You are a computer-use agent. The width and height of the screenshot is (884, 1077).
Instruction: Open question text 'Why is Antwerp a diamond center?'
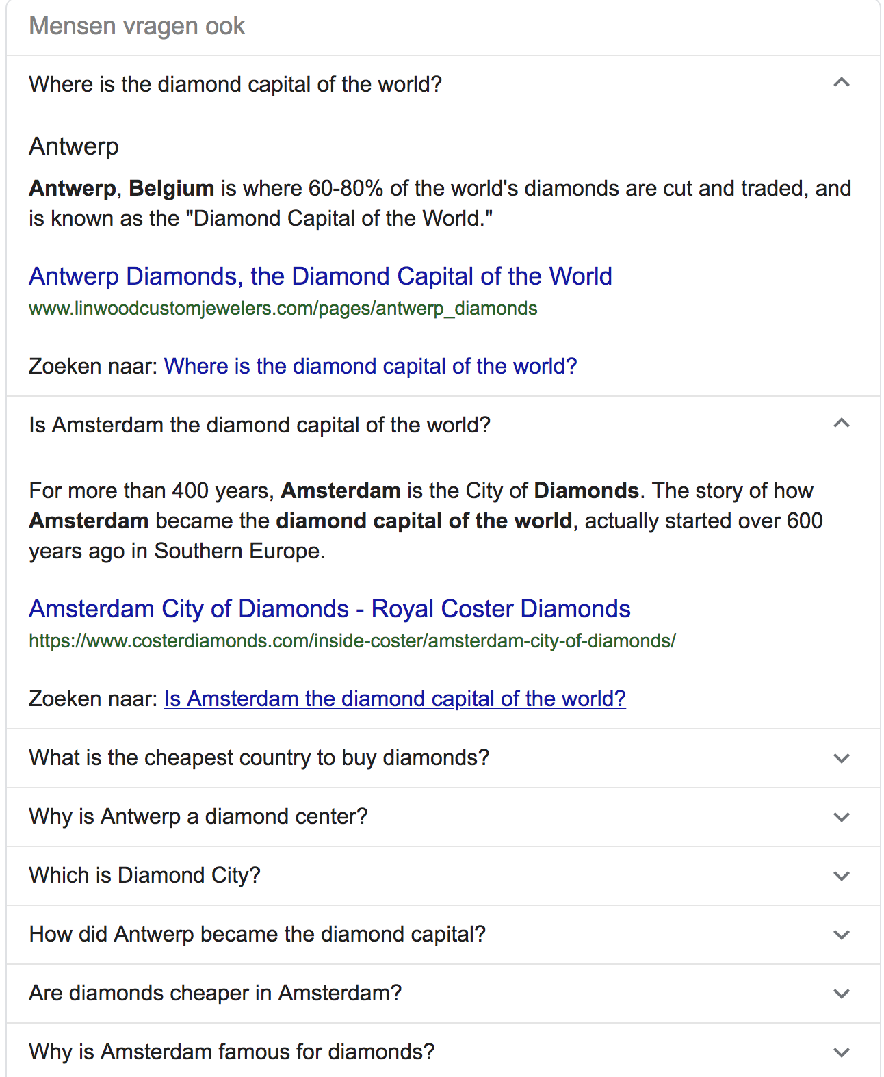(x=198, y=817)
